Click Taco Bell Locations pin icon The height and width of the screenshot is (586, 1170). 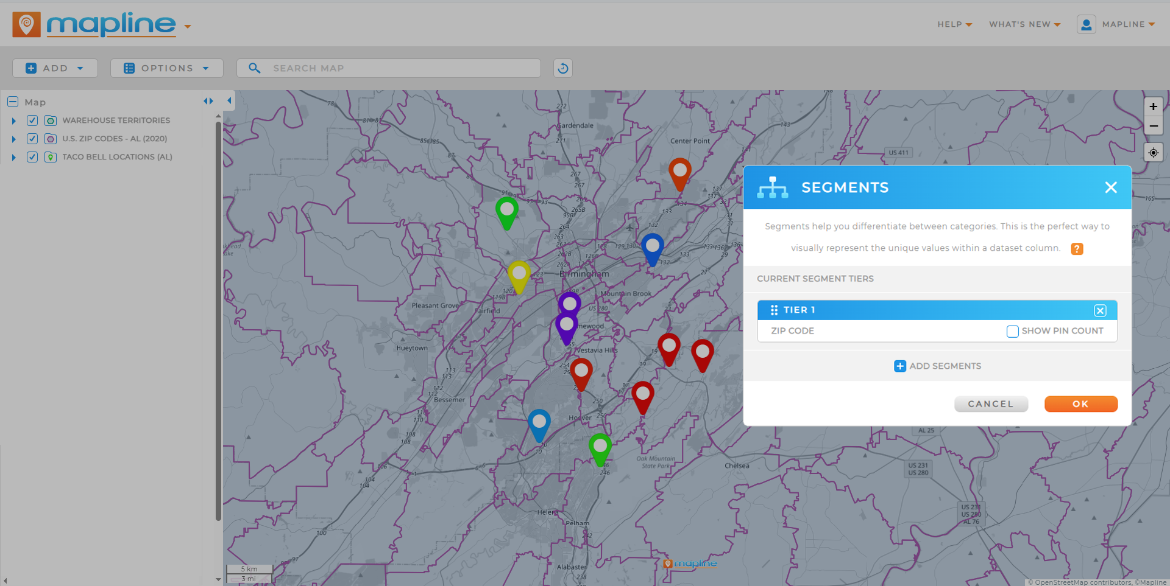[x=51, y=157]
